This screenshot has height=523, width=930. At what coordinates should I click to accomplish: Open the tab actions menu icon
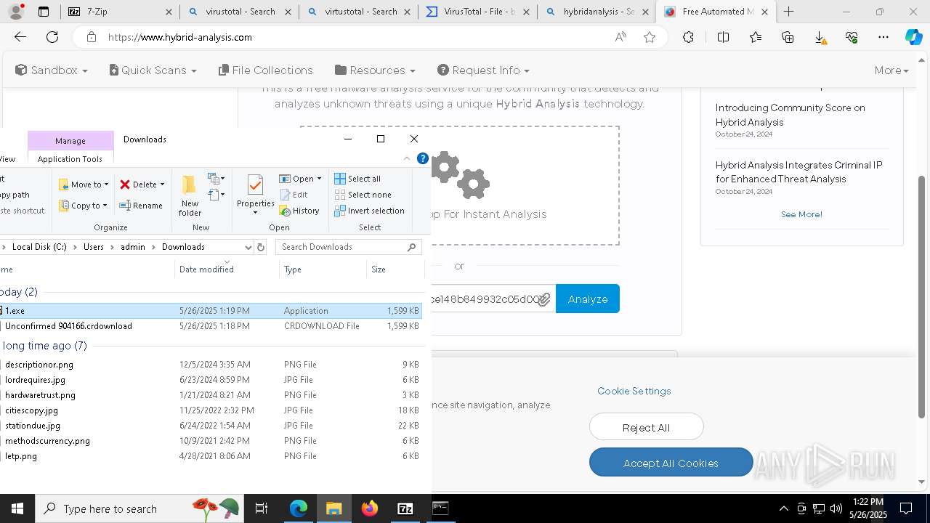(44, 12)
